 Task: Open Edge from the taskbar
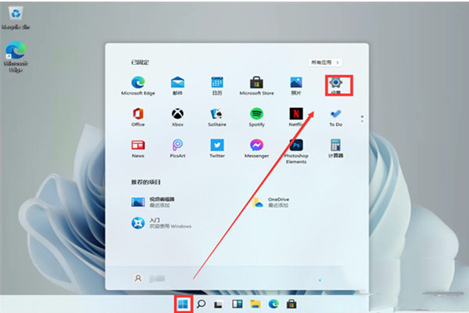point(274,304)
